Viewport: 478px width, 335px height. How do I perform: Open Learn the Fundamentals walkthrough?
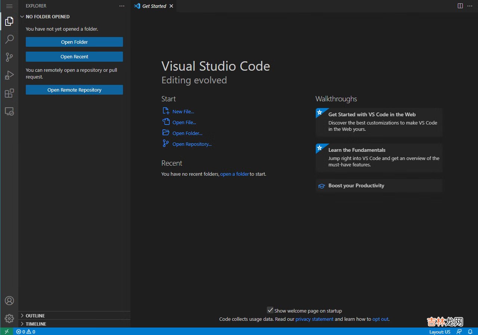pyautogui.click(x=379, y=157)
